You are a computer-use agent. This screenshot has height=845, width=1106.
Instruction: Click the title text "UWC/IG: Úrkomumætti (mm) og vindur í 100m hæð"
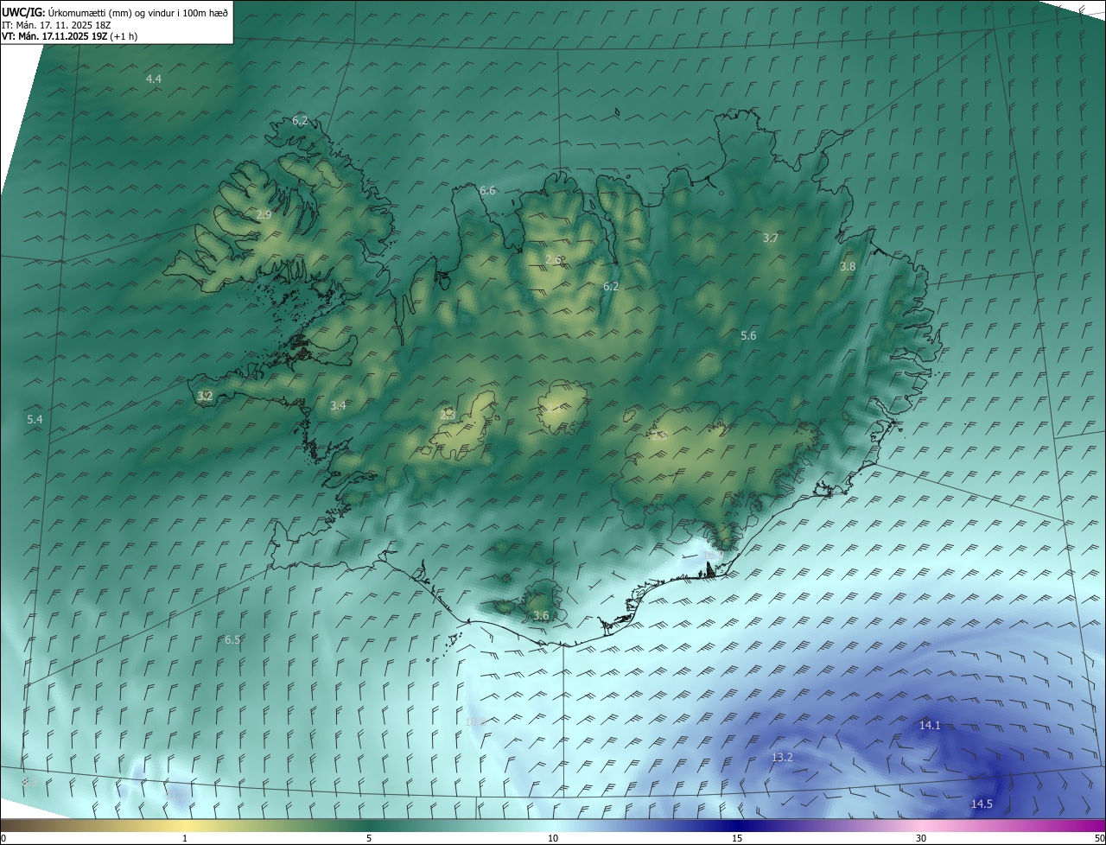click(115, 13)
